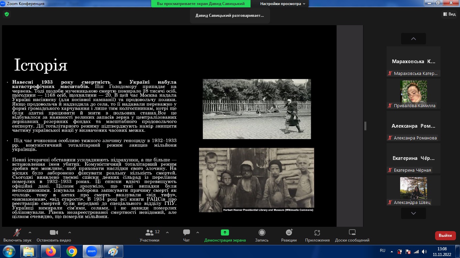Screen dimensions: 460x258
Task: Open Приложения apps panel
Action: [317, 235]
